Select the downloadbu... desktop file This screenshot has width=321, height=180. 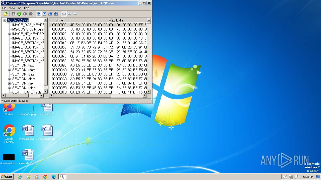(9, 159)
